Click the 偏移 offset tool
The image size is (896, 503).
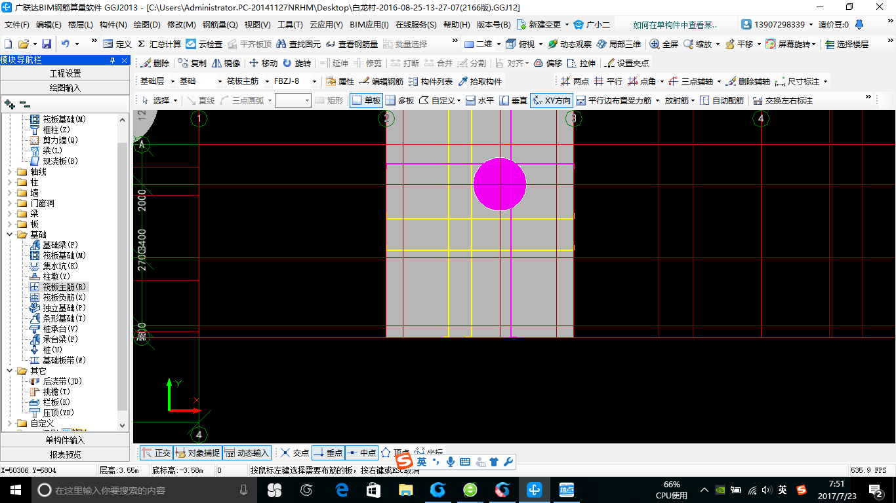(x=548, y=64)
